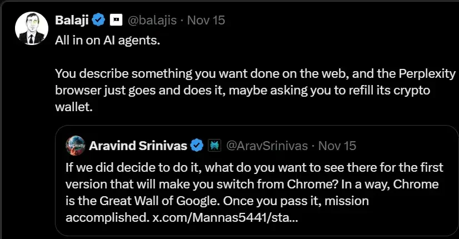Viewport: 459px width, 239px height.
Task: Open Balaji's profile picture
Action: [x=31, y=27]
